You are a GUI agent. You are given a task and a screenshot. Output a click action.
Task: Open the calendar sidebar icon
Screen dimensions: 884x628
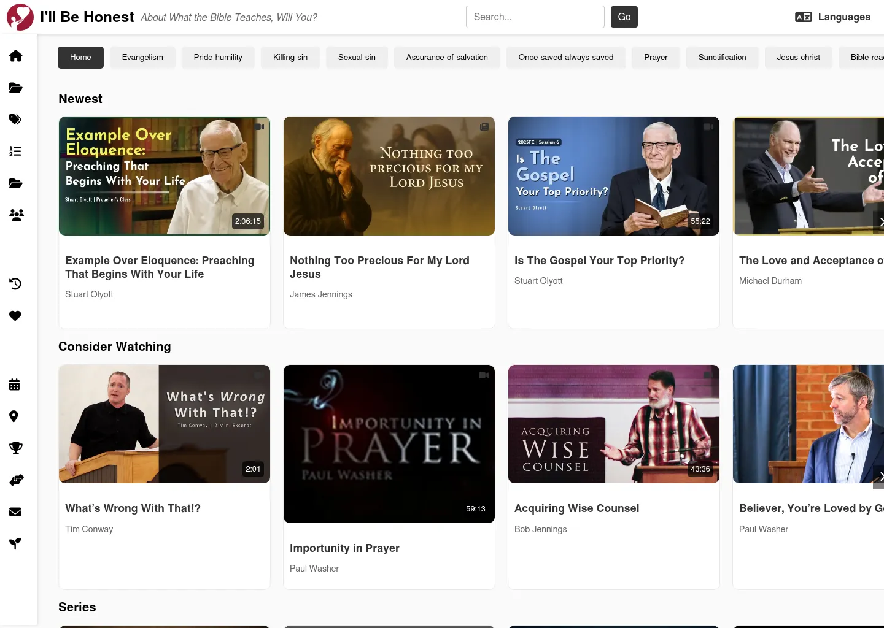(15, 385)
